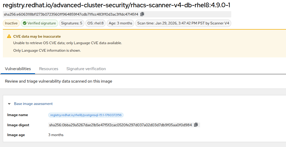Screen dimensions: 286x147
Task: Click the CVE data may be inaccurate heading
Action: click(37, 37)
